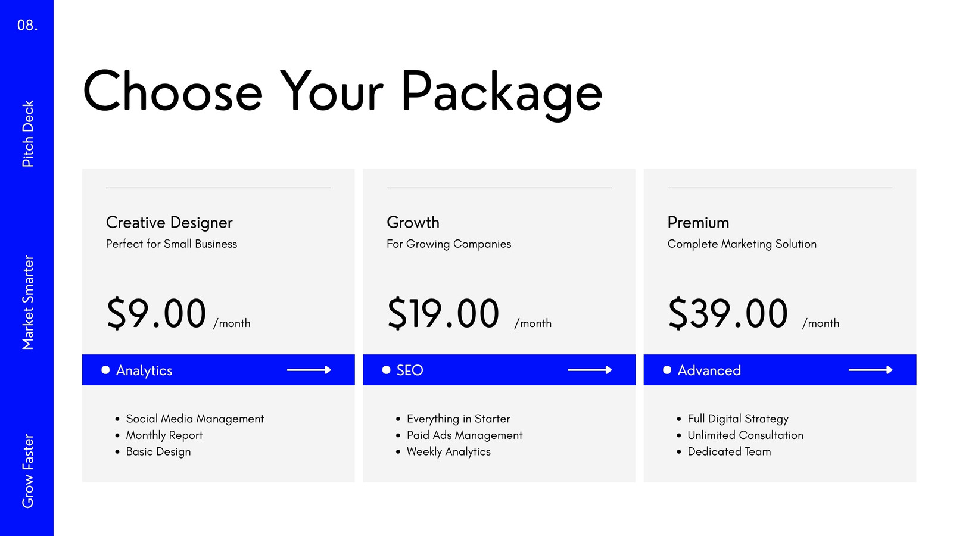Viewport: 953px width, 536px height.
Task: Open the Pitch Deck sidebar label
Action: tap(28, 133)
